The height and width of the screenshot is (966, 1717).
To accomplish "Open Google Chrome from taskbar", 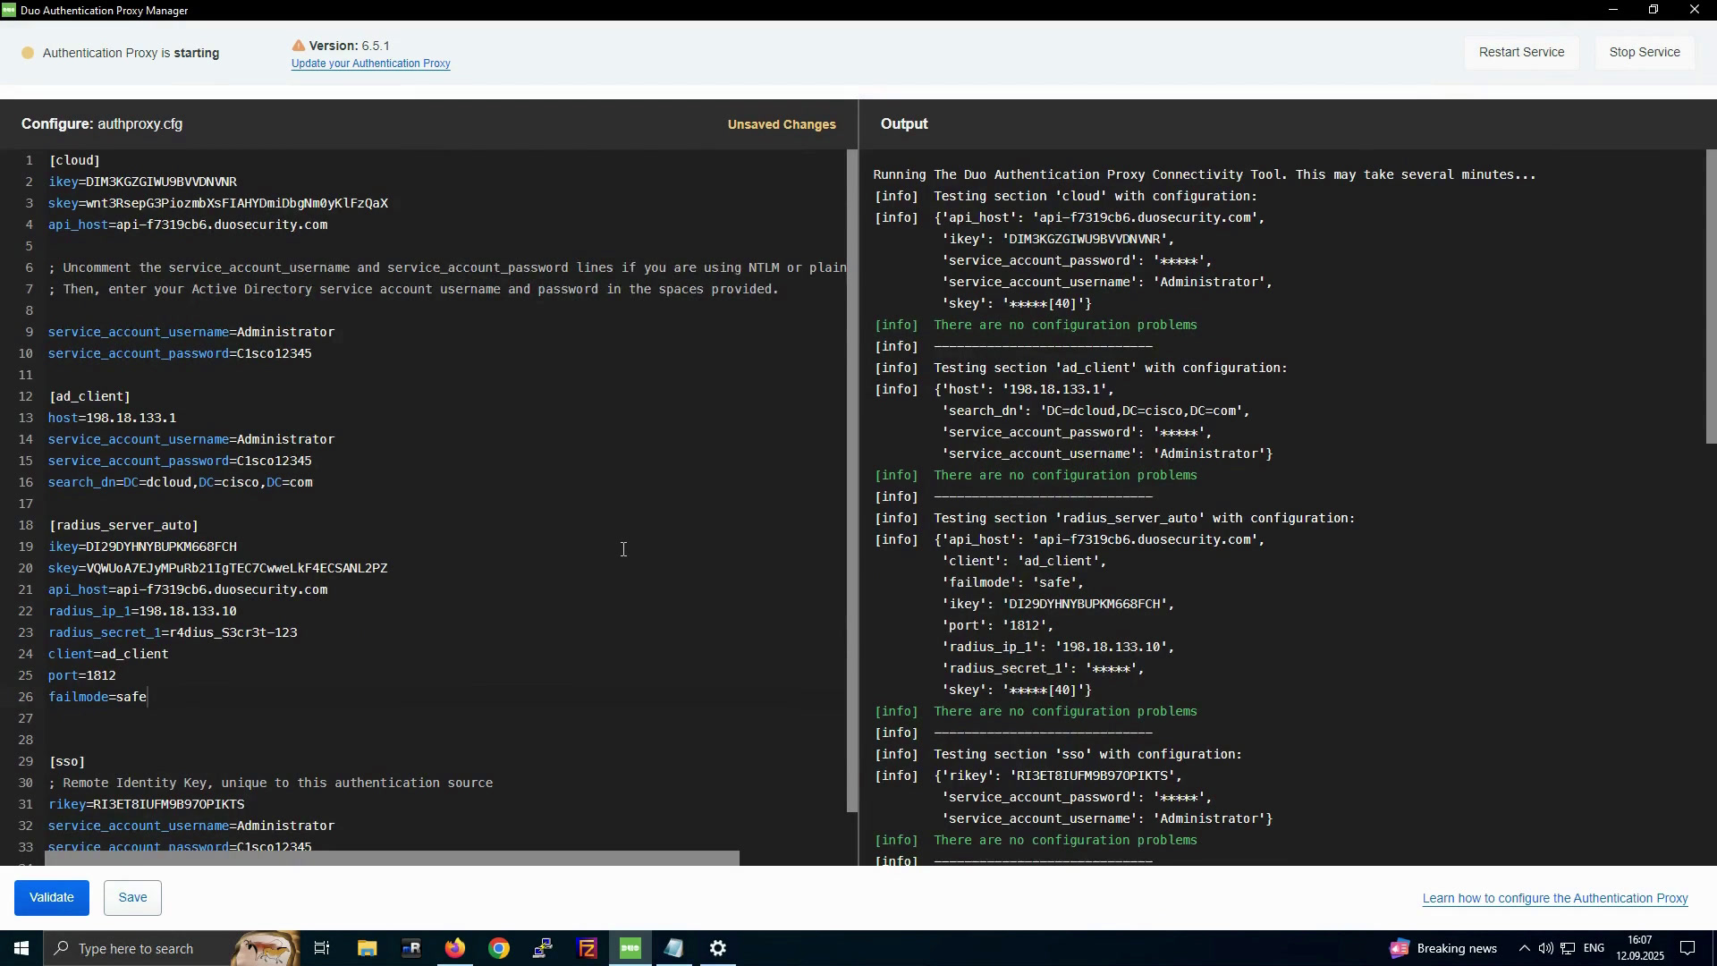I will click(x=499, y=949).
